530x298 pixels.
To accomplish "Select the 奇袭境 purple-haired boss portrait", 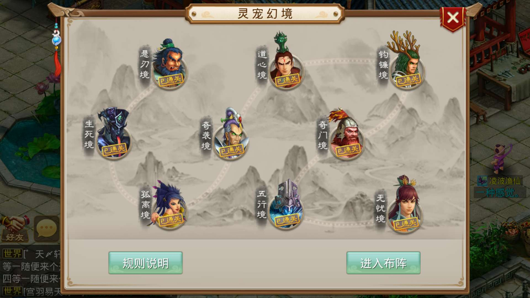I will (x=231, y=134).
